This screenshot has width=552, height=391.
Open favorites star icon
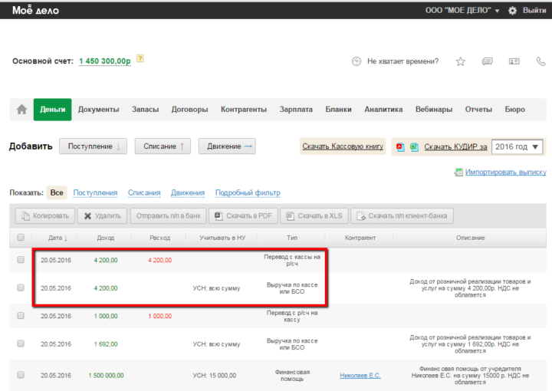tap(460, 61)
